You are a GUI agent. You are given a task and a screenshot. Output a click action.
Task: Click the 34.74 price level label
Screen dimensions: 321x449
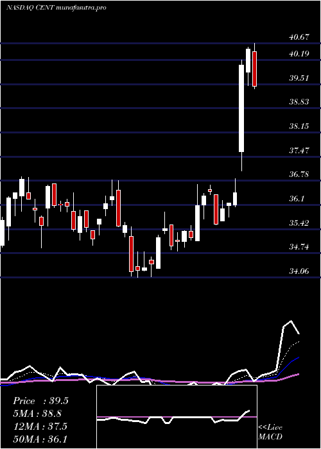pyautogui.click(x=299, y=246)
